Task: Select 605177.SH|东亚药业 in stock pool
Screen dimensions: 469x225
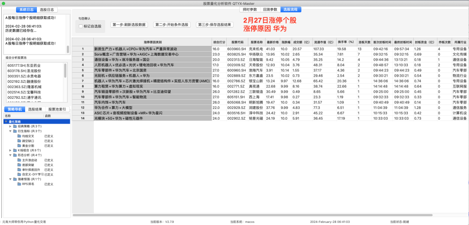Action: point(24,65)
